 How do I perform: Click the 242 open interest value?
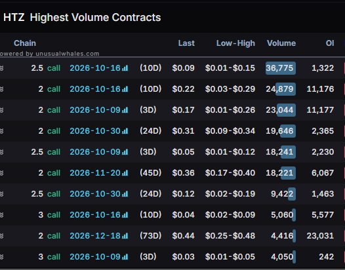[x=327, y=257]
